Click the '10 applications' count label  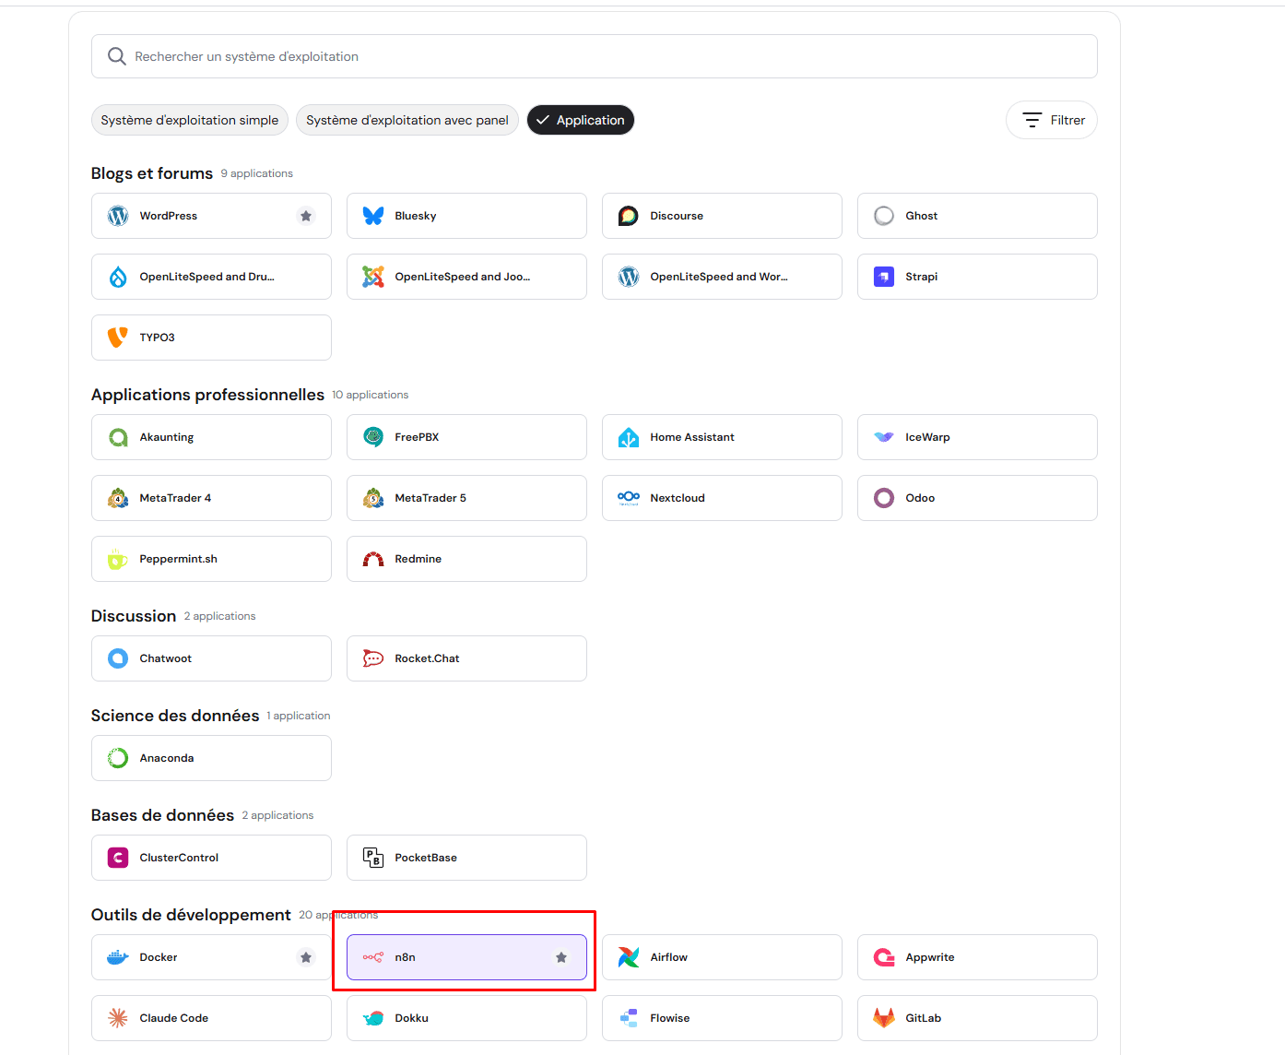(370, 395)
